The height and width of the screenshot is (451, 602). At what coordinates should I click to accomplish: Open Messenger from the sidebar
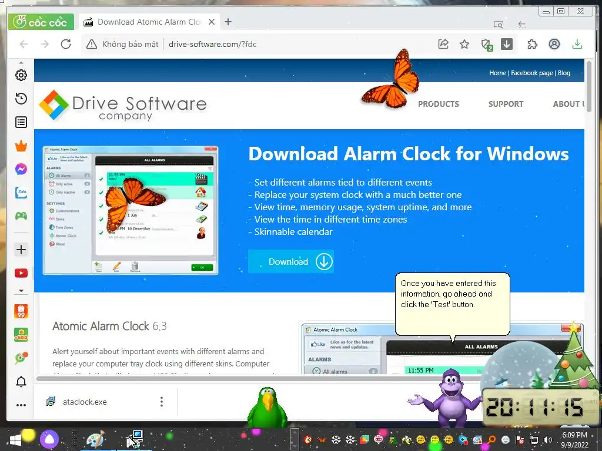(21, 169)
